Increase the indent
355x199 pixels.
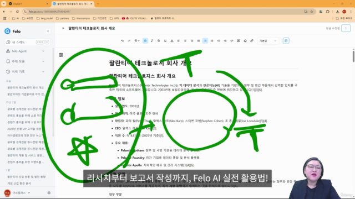pyautogui.click(x=219, y=41)
